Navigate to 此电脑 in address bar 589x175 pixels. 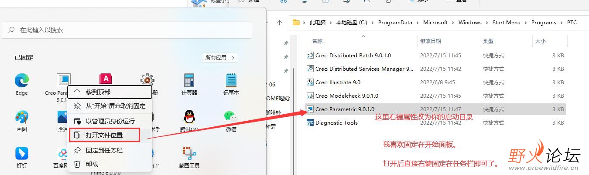point(317,23)
